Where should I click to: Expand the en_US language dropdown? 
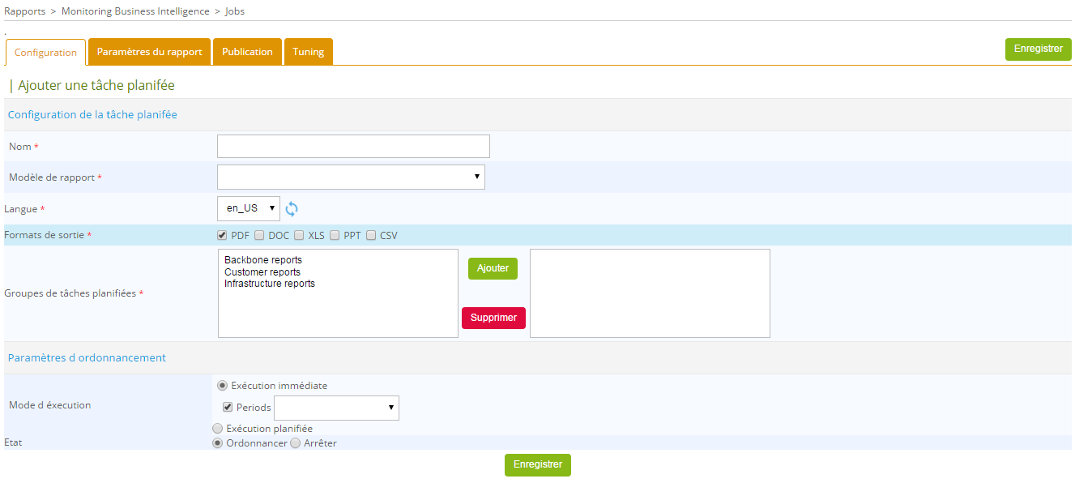(249, 208)
